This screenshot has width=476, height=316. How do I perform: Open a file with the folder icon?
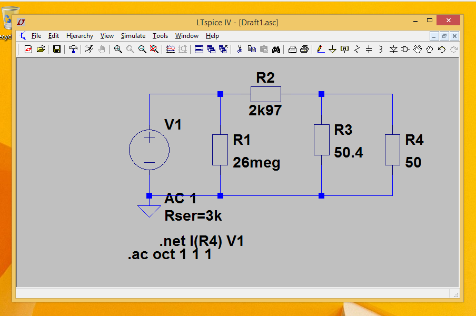click(41, 49)
